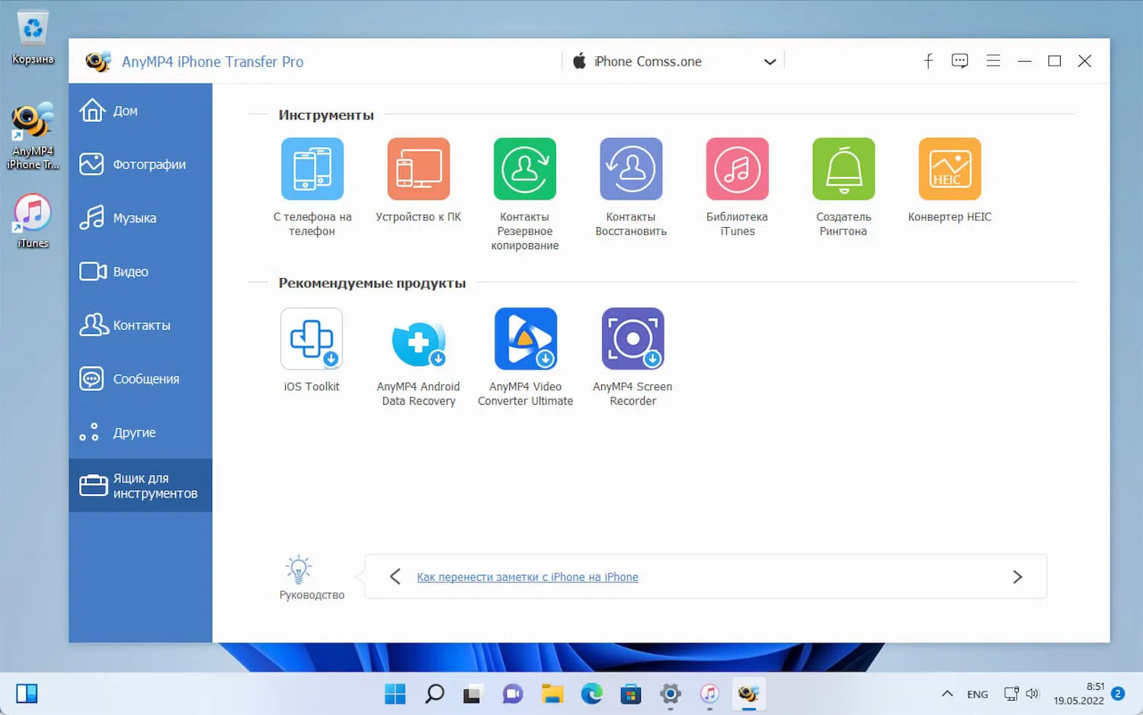
Task: Start the 'Создатель Рингтона' tool
Action: [x=843, y=168]
